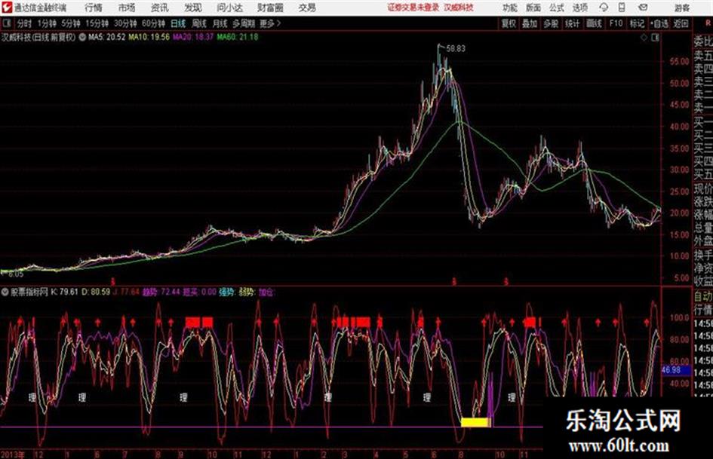Click the 画线 drawing button

pyautogui.click(x=594, y=23)
